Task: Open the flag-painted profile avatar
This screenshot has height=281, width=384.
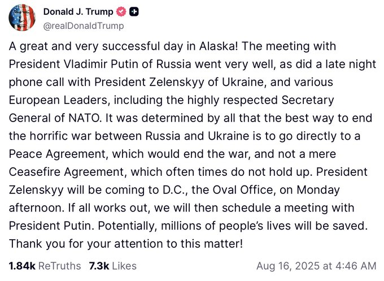Action: pyautogui.click(x=22, y=18)
